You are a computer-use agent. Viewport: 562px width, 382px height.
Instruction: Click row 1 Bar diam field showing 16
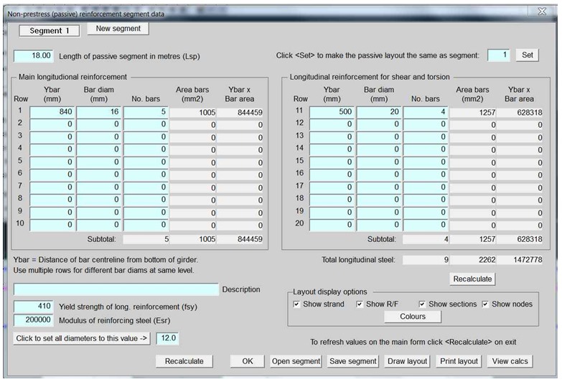coord(99,112)
